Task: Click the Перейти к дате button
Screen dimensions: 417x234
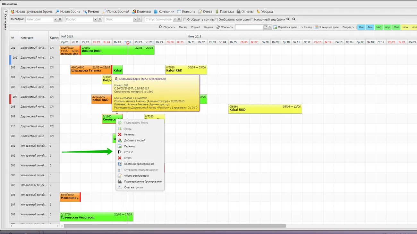Action: tap(285, 27)
